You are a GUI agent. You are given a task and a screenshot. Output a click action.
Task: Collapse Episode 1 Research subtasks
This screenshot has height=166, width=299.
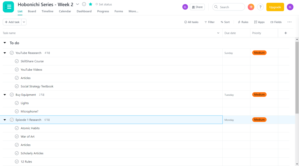click(5, 120)
